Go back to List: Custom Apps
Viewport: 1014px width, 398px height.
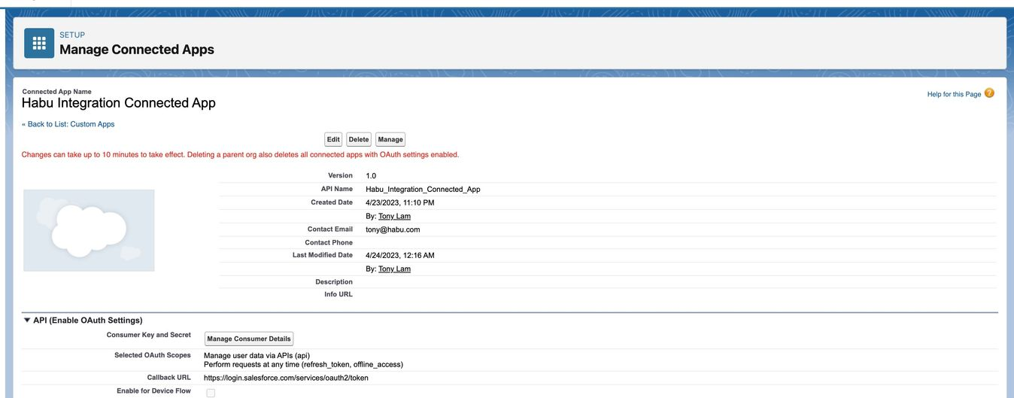[68, 124]
